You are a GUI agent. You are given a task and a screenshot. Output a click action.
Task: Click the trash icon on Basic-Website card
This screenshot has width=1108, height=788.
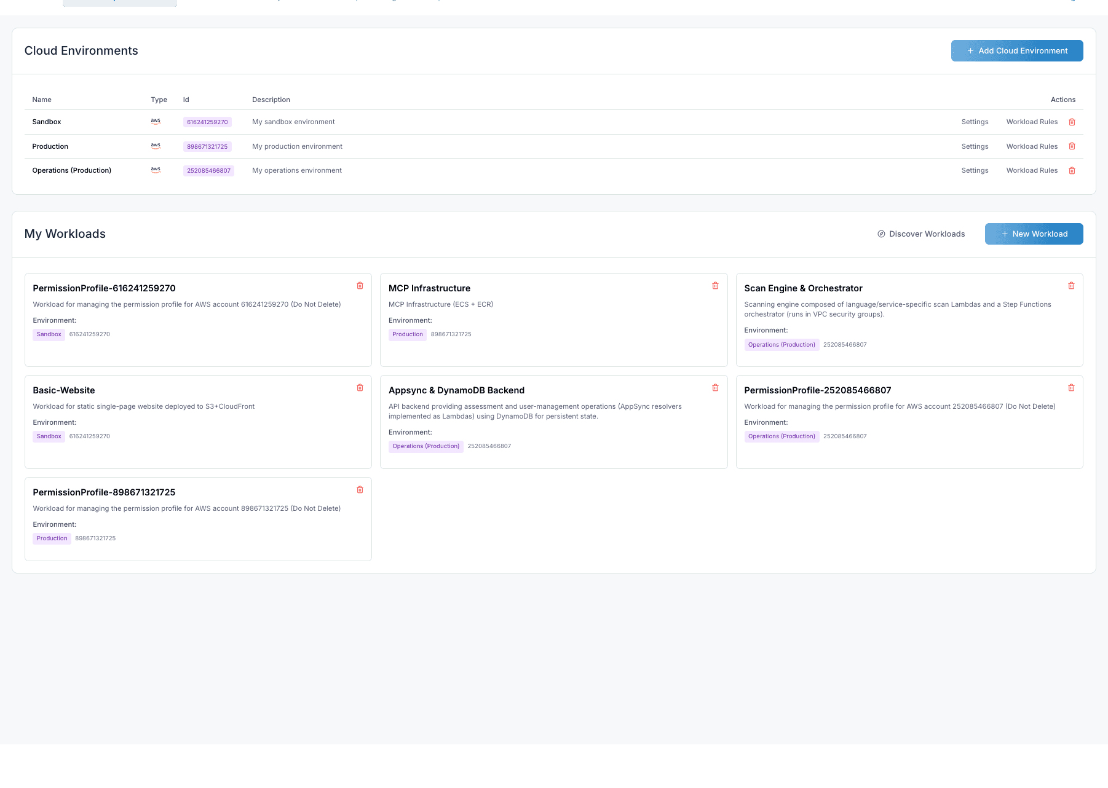tap(360, 387)
